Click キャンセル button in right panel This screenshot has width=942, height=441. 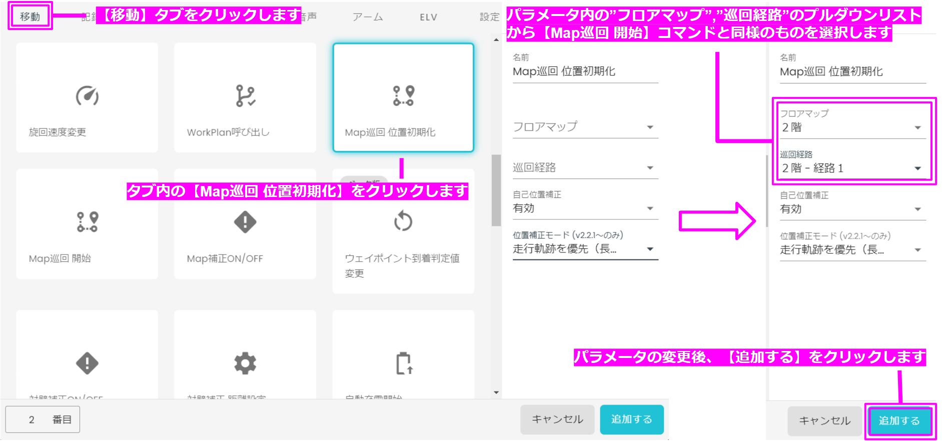pos(824,421)
